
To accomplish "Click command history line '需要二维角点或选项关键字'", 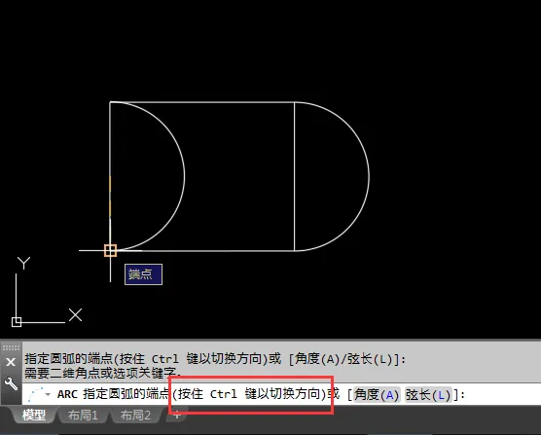I will [x=103, y=373].
